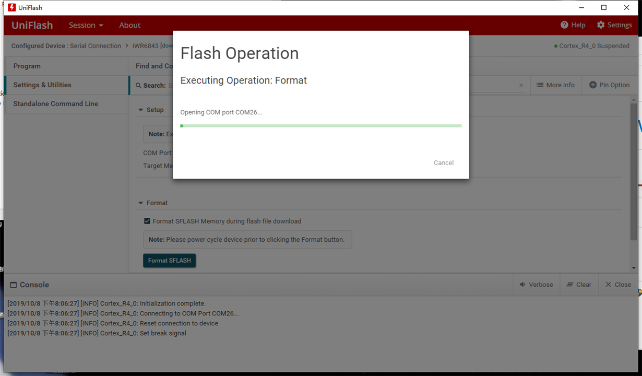Select the Standalone Command Line tab
The height and width of the screenshot is (376, 642).
[66, 103]
